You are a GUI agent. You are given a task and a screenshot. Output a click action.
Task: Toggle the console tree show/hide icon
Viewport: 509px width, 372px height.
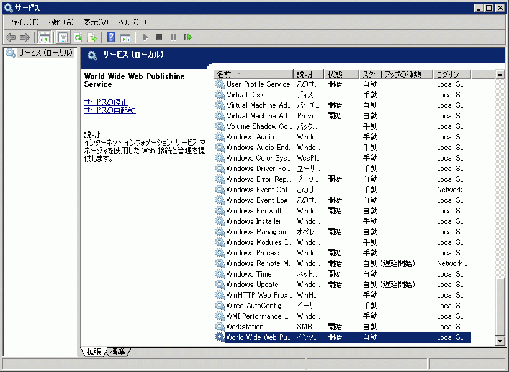tap(45, 38)
